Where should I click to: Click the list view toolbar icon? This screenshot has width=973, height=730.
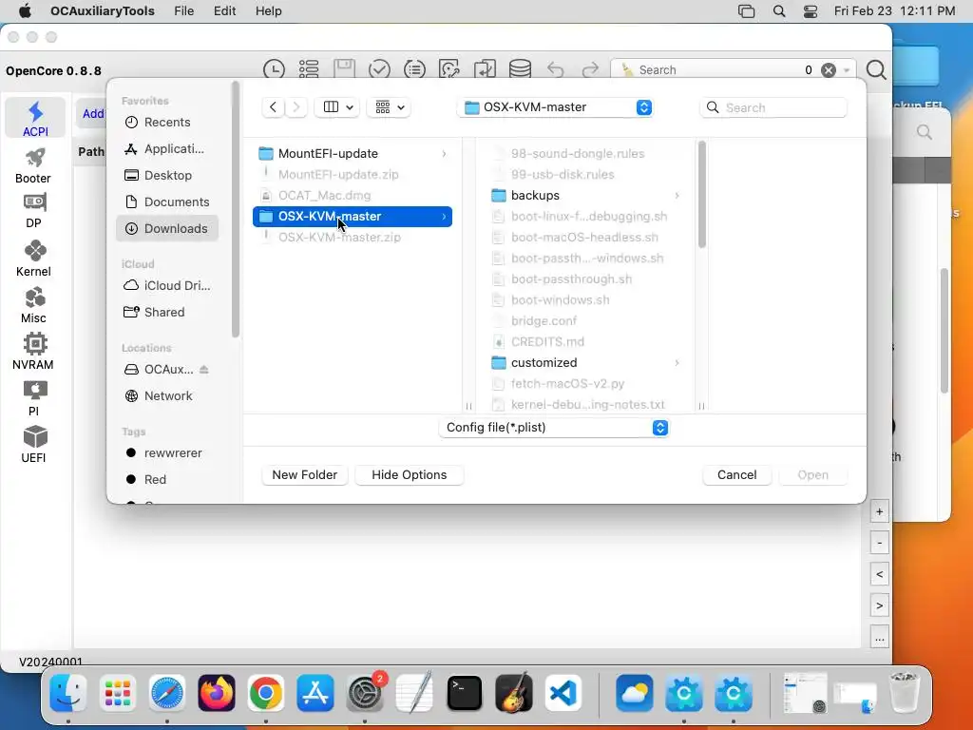[309, 69]
